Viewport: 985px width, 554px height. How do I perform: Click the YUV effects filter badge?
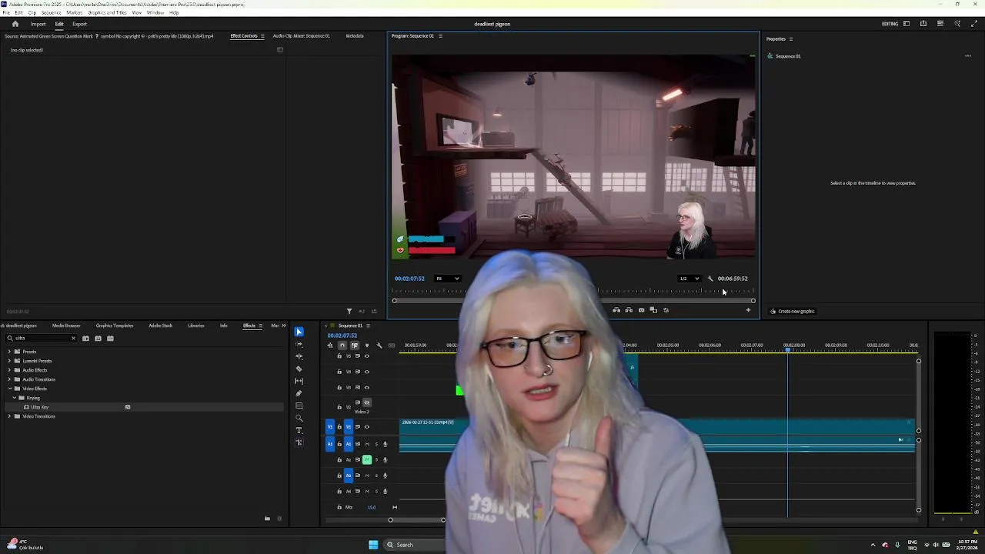tap(110, 339)
